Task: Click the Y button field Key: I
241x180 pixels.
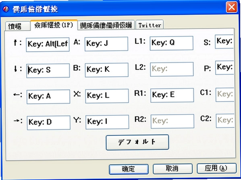Action: point(107,122)
